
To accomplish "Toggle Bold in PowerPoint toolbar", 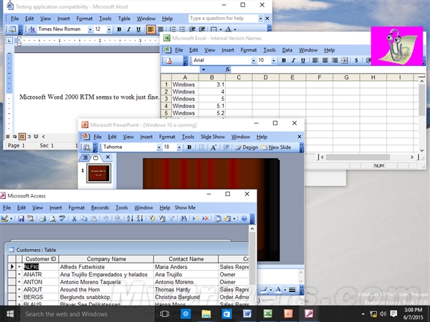I will (189, 147).
